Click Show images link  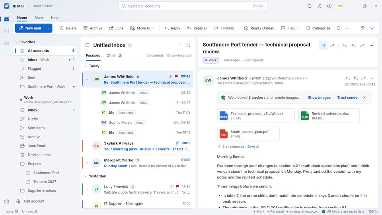319,98
